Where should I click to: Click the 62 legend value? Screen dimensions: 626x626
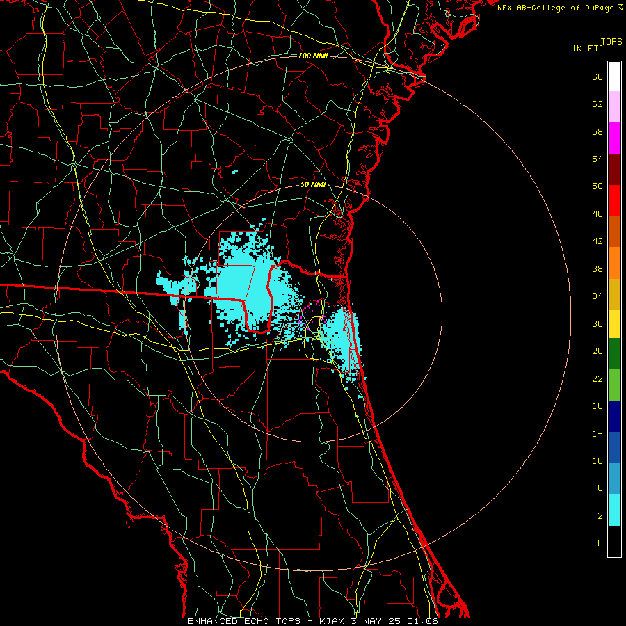[x=597, y=104]
